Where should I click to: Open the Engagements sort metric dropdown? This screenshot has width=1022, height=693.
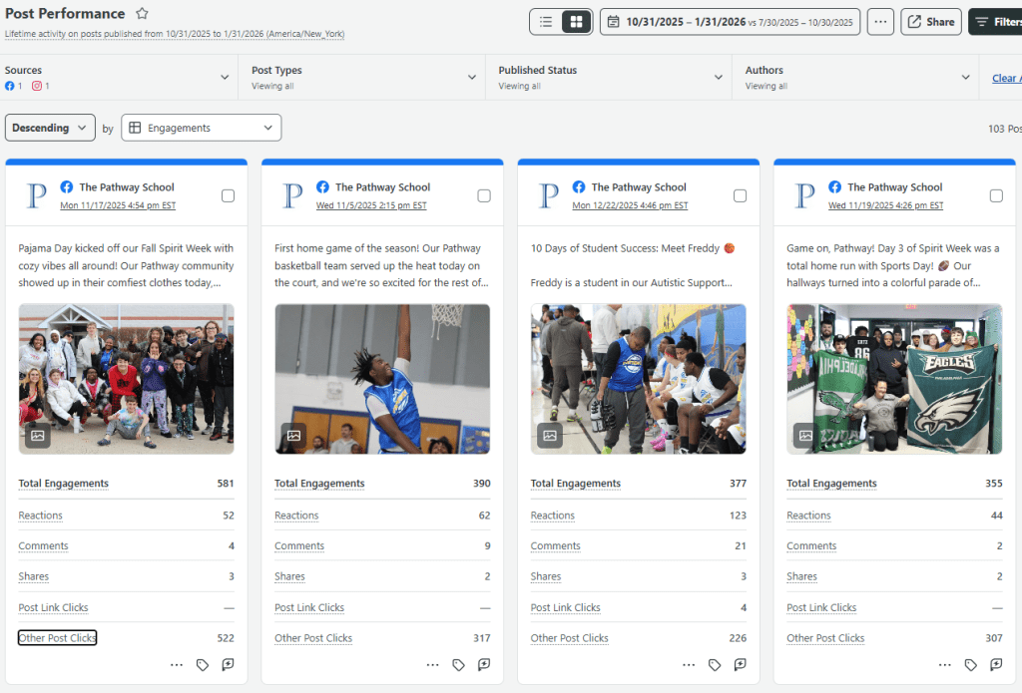tap(201, 128)
